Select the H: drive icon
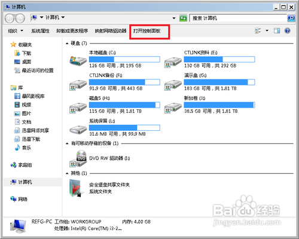299x239 pixels. (x=78, y=108)
